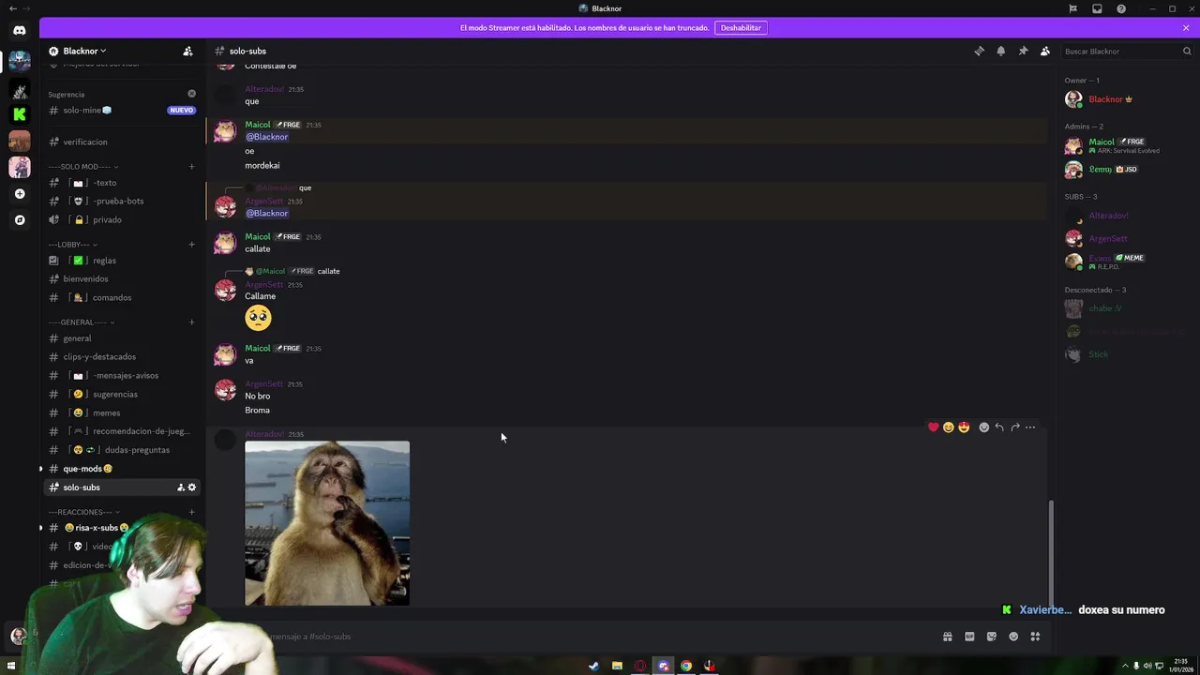1200x675 pixels.
Task: Open the verificacion channel
Action: 122,142
